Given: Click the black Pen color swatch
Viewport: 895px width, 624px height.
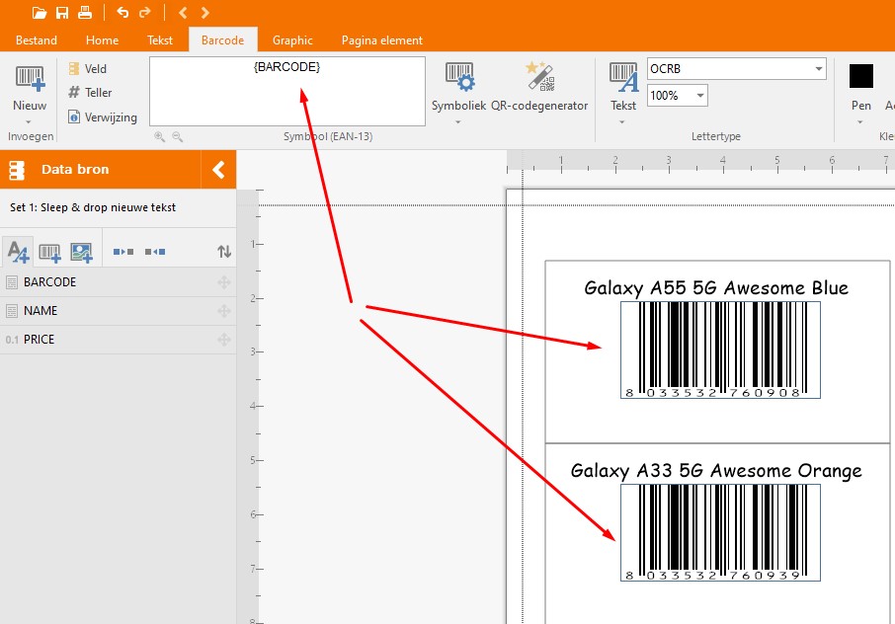Looking at the screenshot, I should (861, 77).
